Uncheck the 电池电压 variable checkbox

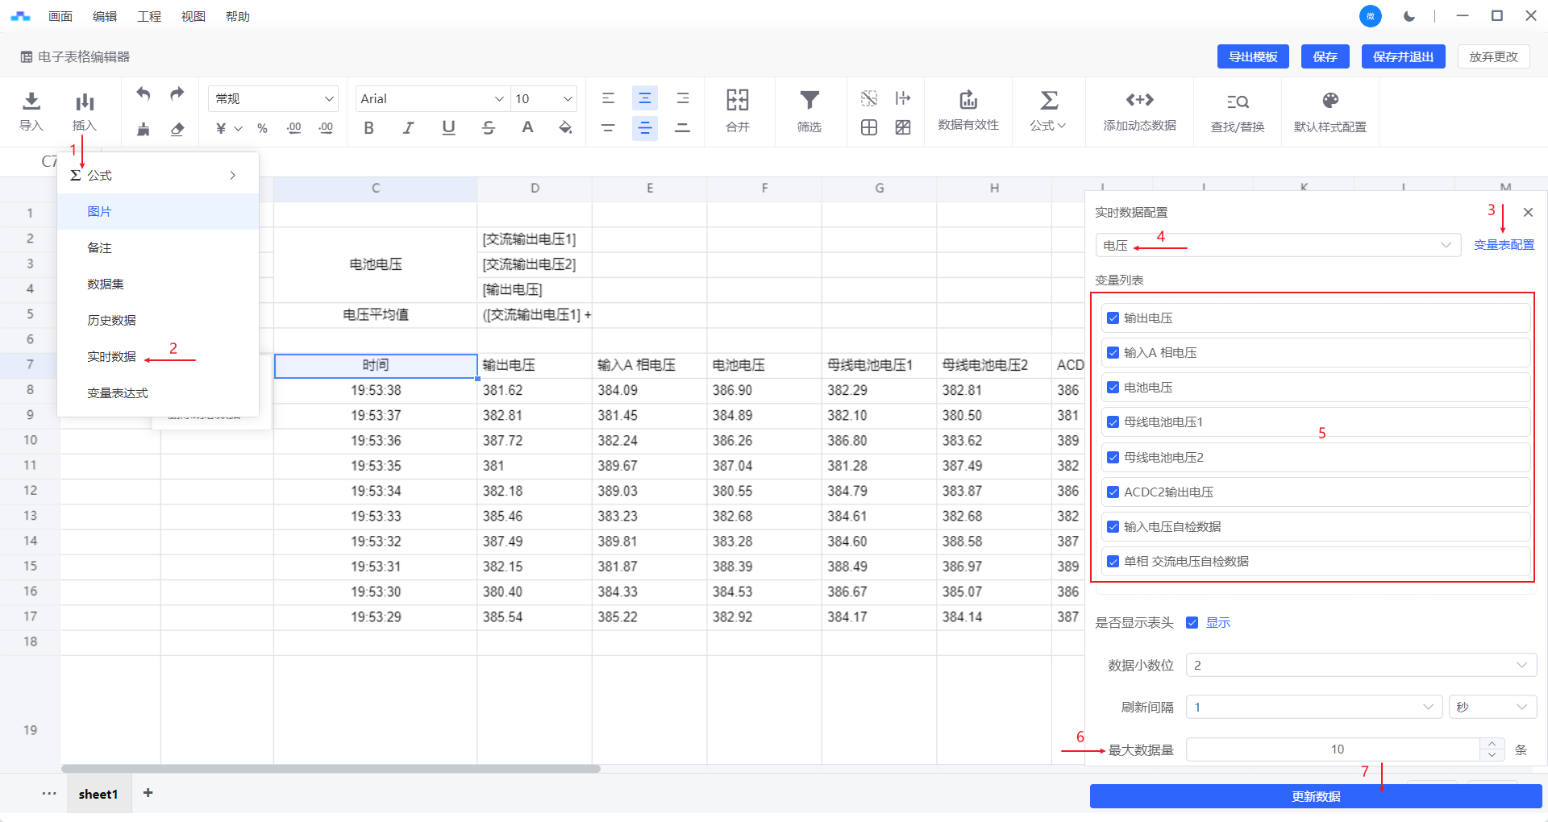pos(1113,388)
